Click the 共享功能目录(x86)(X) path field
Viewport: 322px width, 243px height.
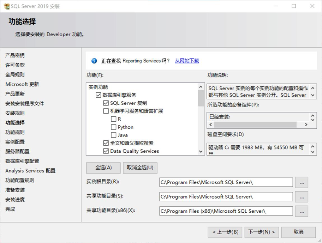[x=226, y=211]
